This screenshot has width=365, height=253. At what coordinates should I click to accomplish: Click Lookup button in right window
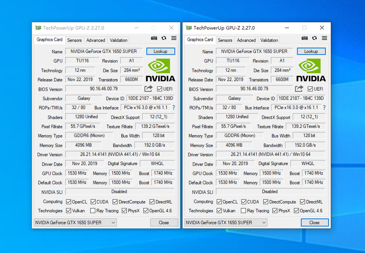point(311,51)
